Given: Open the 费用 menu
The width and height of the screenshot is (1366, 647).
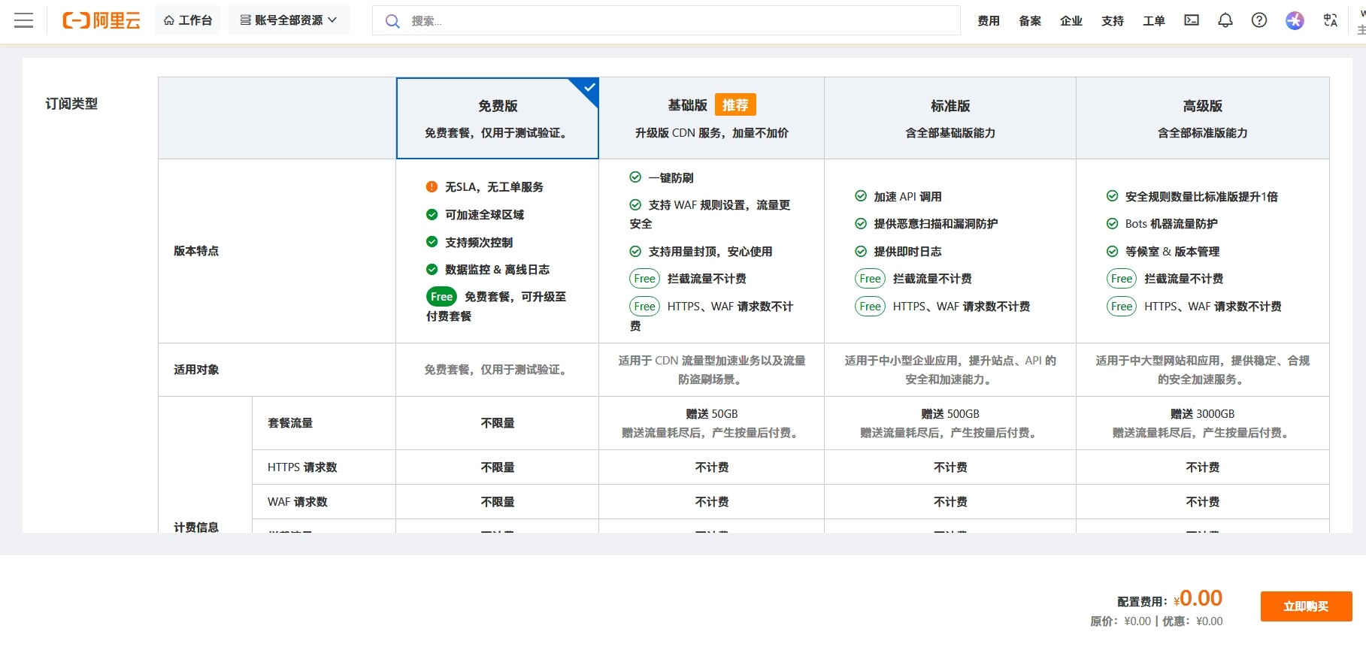Looking at the screenshot, I should point(989,21).
